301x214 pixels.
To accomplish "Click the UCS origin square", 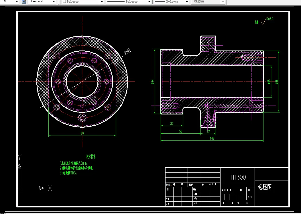I will pyautogui.click(x=19, y=188).
